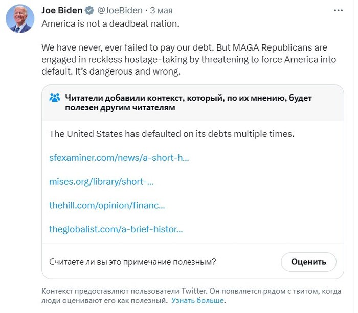Open the tweet's three-dot more options menu
The image size is (358, 313).
pos(339,10)
